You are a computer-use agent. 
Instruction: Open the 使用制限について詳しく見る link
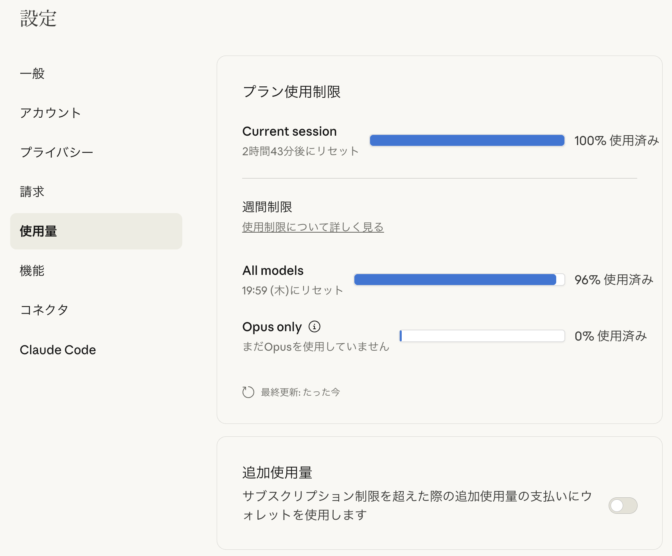coord(313,227)
